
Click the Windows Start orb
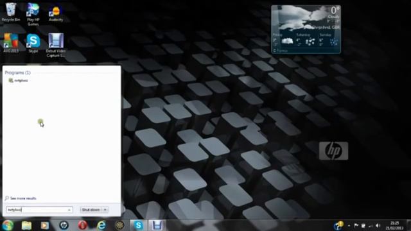[8, 225]
